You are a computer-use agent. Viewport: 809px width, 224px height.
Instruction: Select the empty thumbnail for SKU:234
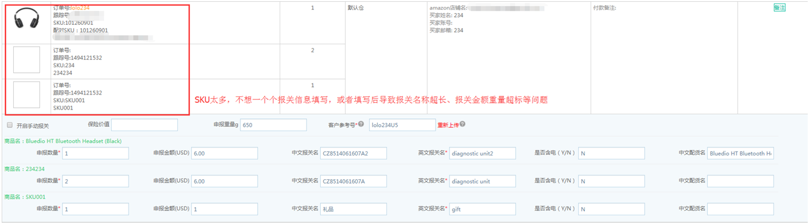click(x=27, y=61)
